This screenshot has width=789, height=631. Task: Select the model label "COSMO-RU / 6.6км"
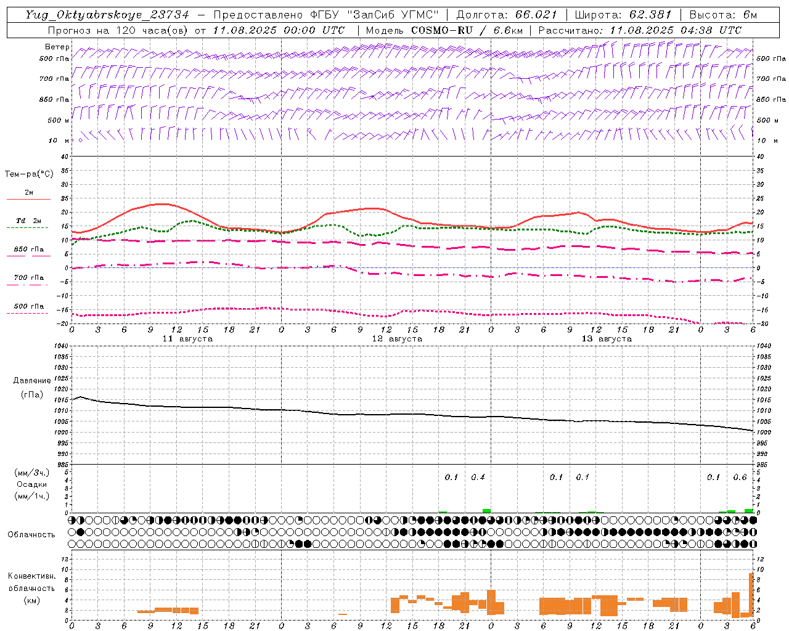(467, 30)
